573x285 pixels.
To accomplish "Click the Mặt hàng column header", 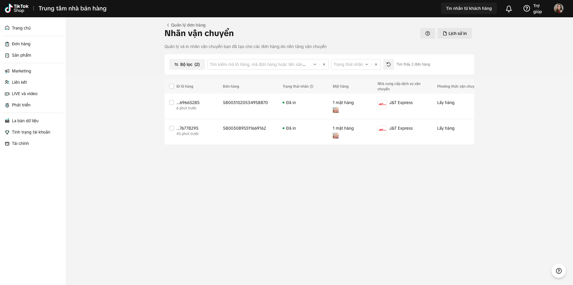I will (341, 86).
